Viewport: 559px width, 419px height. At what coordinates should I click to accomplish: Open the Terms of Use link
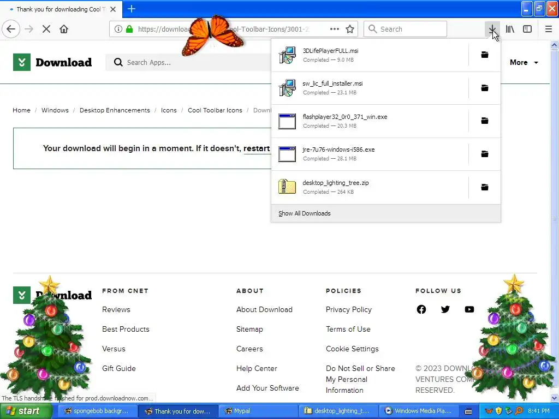[x=348, y=329]
